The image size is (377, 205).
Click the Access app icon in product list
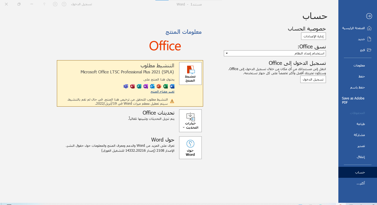132,86
